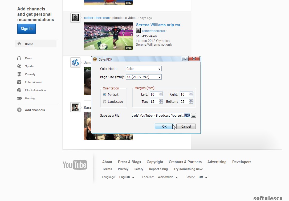Open the Color Mode dropdown
This screenshot has width=289, height=201.
[x=159, y=69]
